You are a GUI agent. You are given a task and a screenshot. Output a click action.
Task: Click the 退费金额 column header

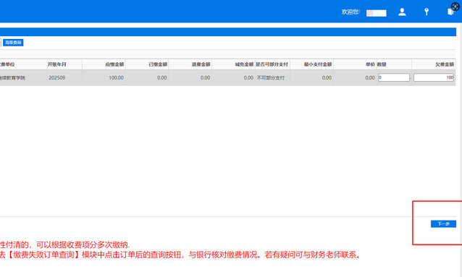coord(190,64)
